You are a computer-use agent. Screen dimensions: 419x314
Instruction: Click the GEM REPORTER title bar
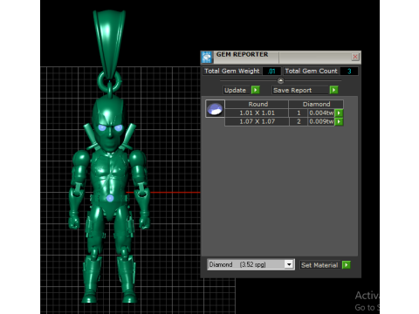tap(281, 57)
